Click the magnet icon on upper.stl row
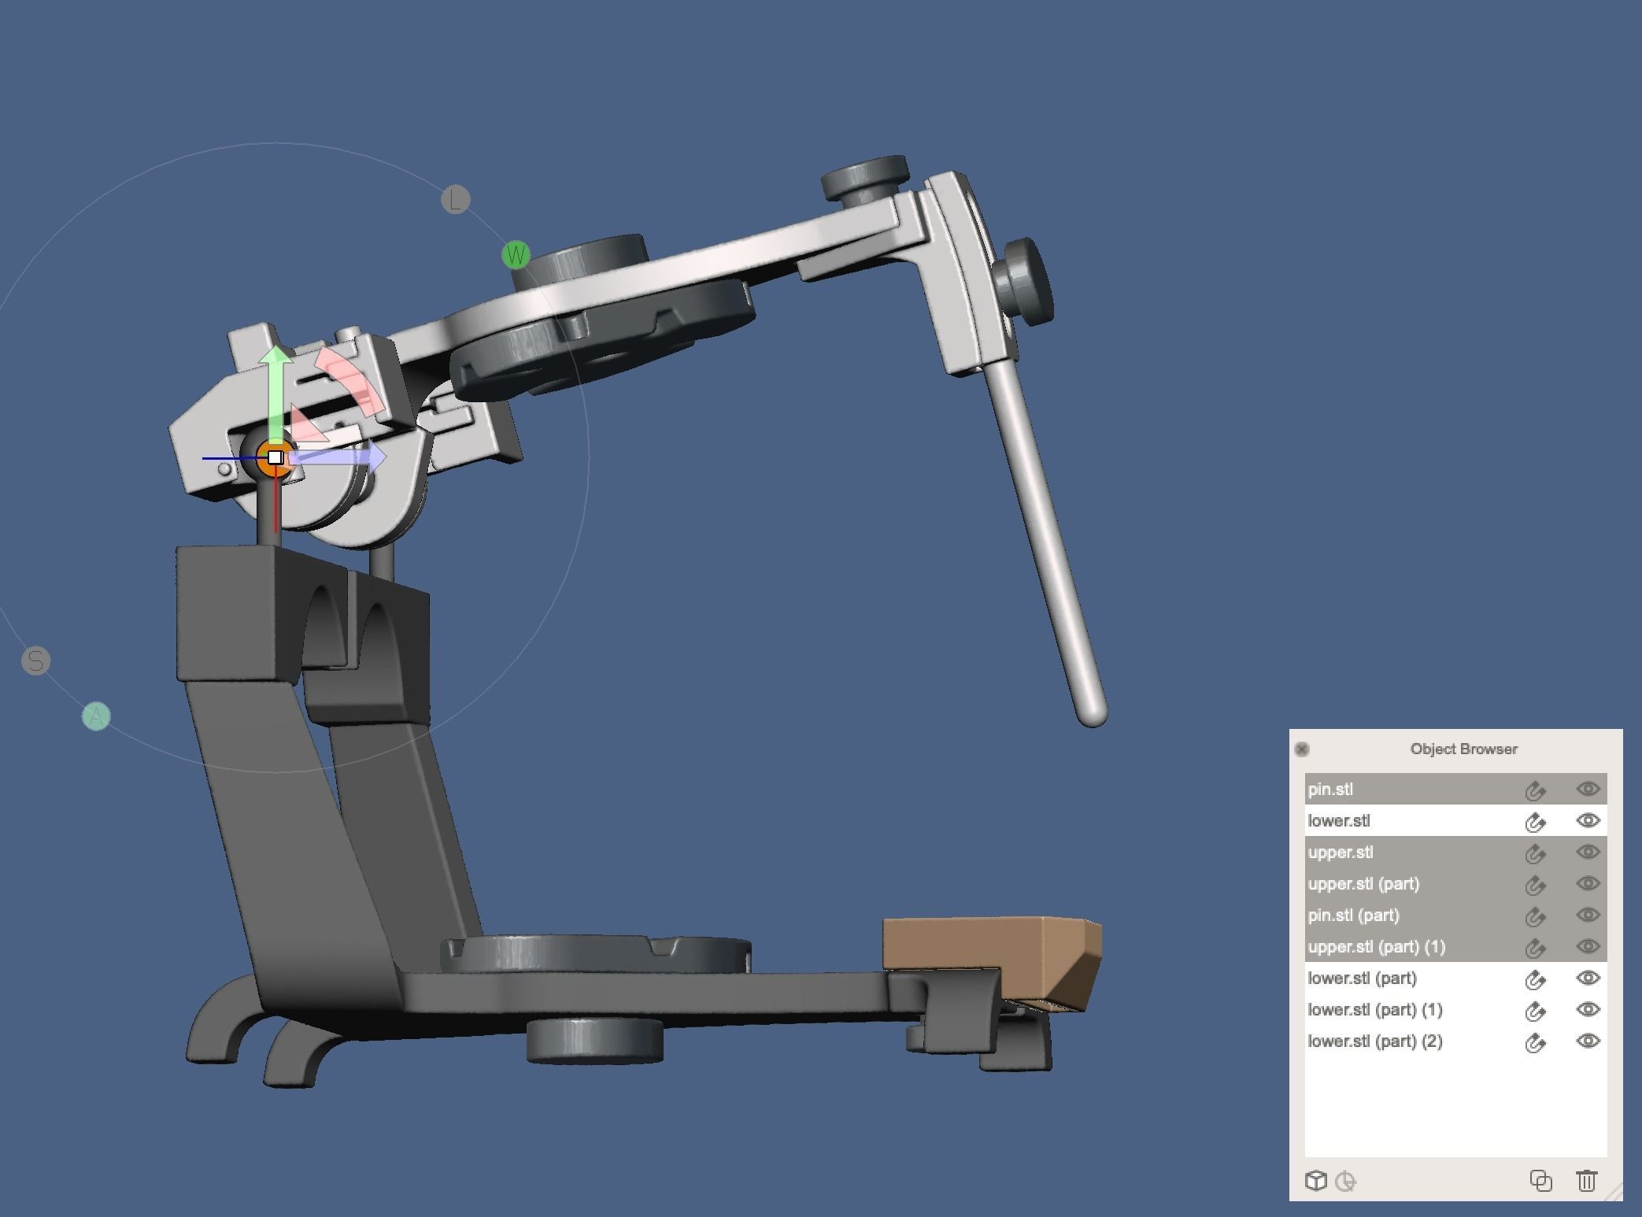This screenshot has width=1642, height=1217. (1535, 853)
